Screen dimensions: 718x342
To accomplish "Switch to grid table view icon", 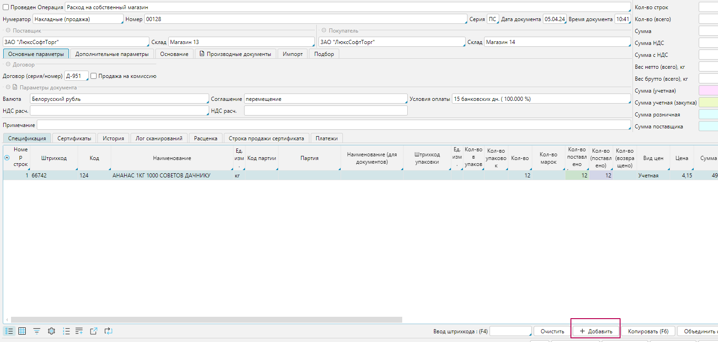I will click(22, 331).
